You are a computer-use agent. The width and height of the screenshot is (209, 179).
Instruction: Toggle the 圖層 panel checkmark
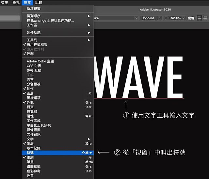[x=58, y=93]
